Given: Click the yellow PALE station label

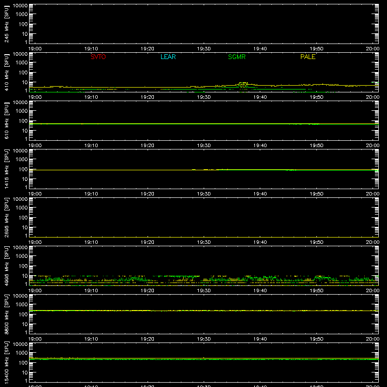Looking at the screenshot, I should [x=308, y=57].
